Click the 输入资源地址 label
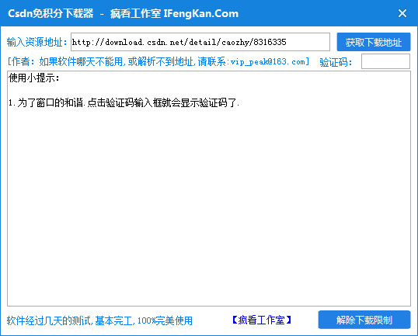418x336 pixels. click(x=37, y=42)
